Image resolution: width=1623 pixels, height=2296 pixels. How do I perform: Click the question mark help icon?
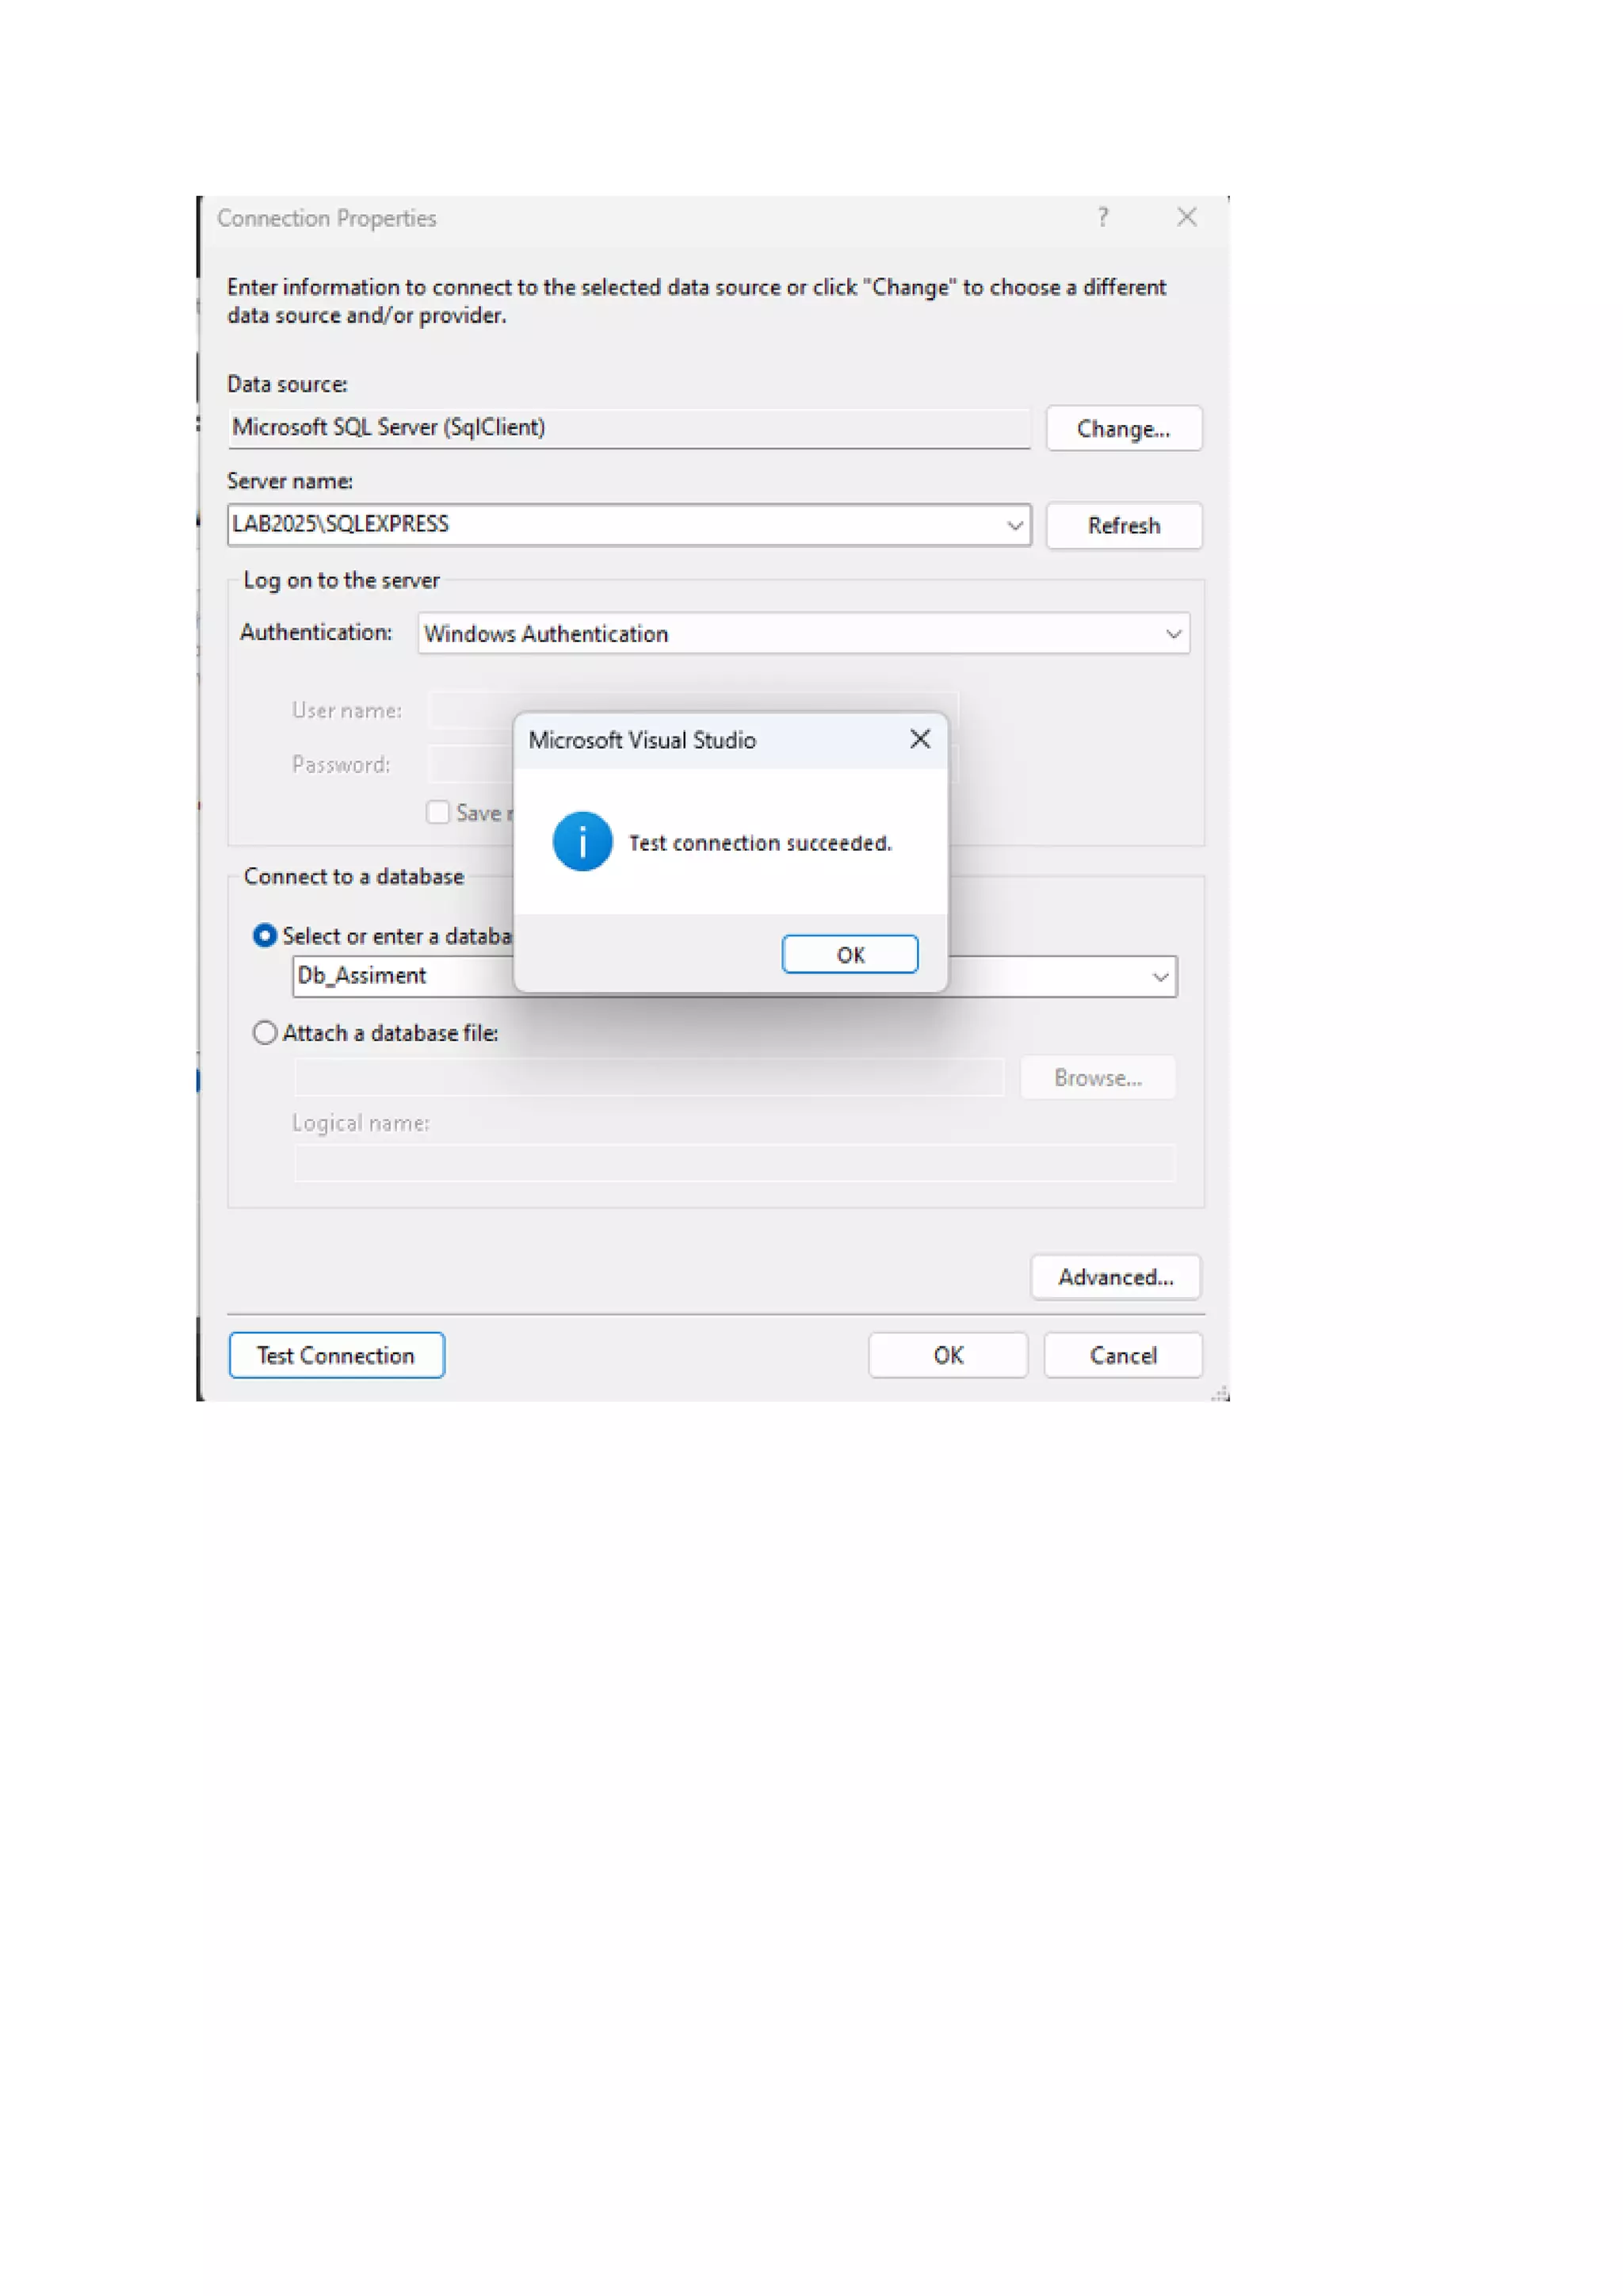pyautogui.click(x=1102, y=217)
